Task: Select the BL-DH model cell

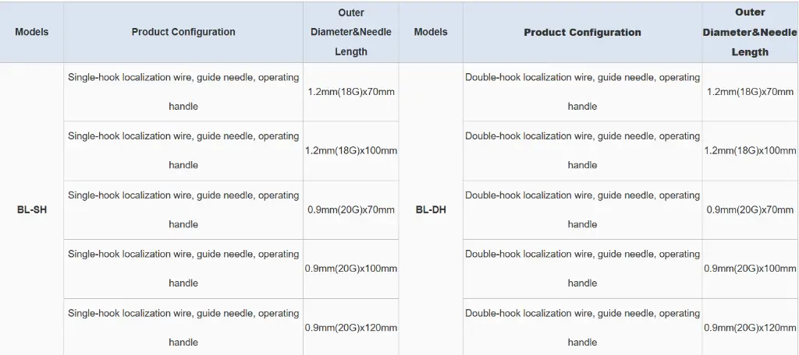Action: [431, 210]
